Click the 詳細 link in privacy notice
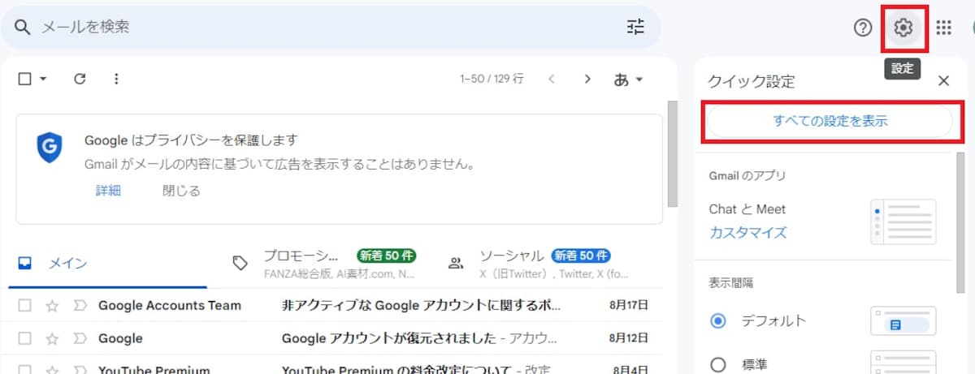This screenshot has height=374, width=975. [108, 191]
